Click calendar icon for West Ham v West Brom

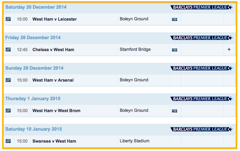pos(8,111)
